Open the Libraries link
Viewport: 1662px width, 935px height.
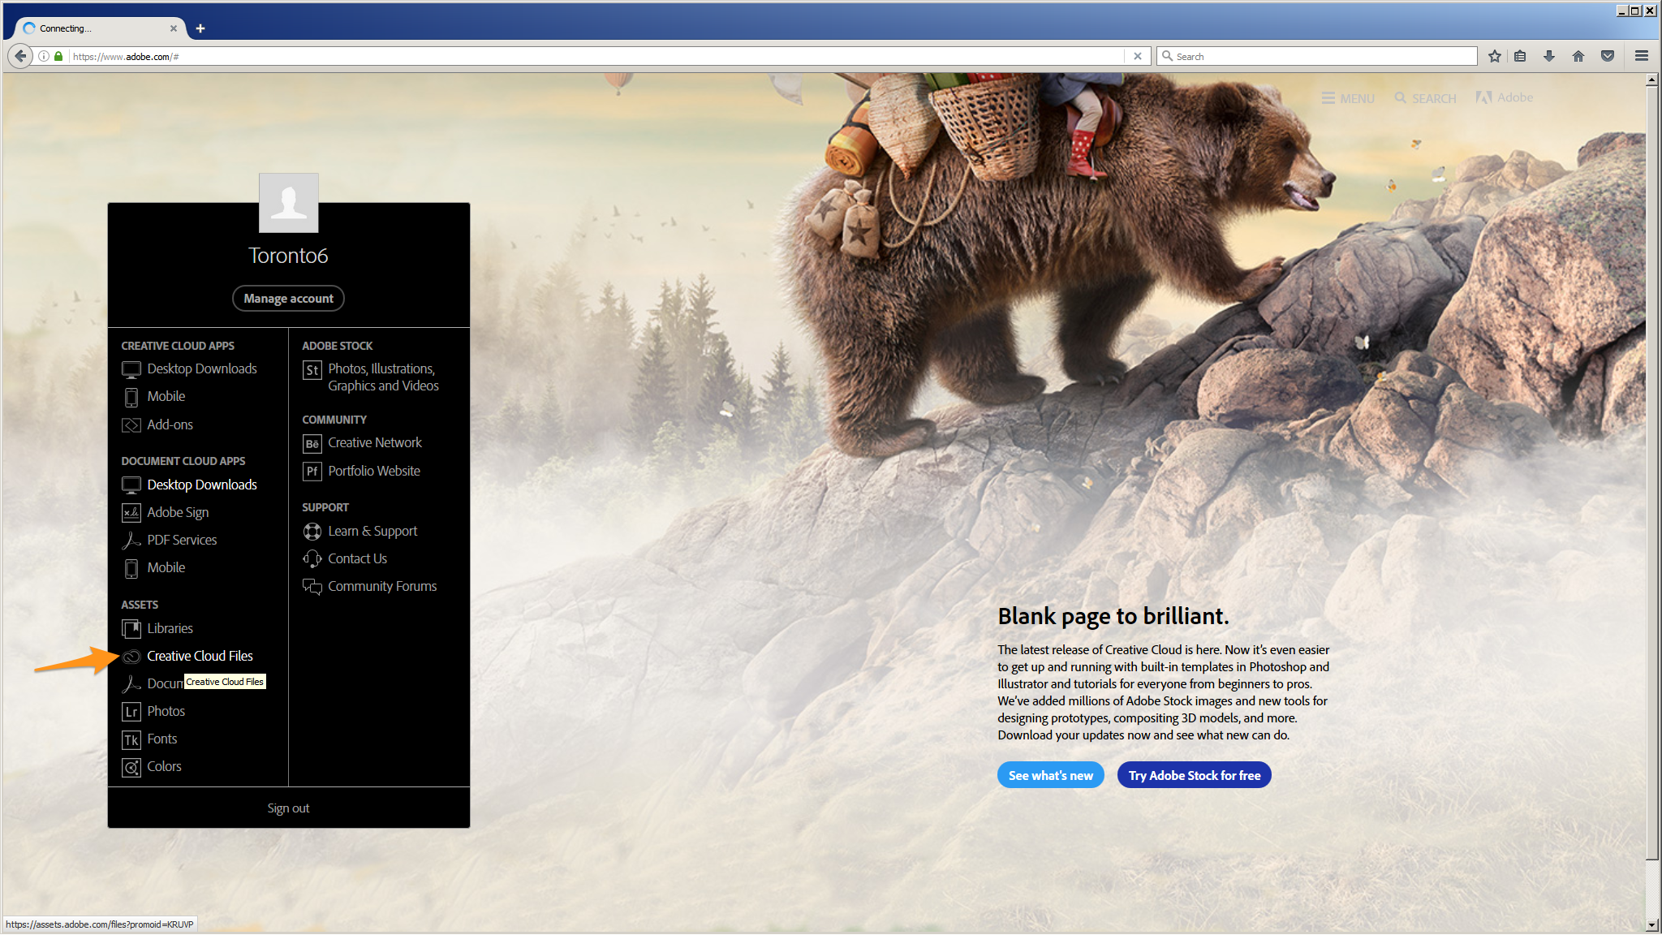click(x=170, y=629)
